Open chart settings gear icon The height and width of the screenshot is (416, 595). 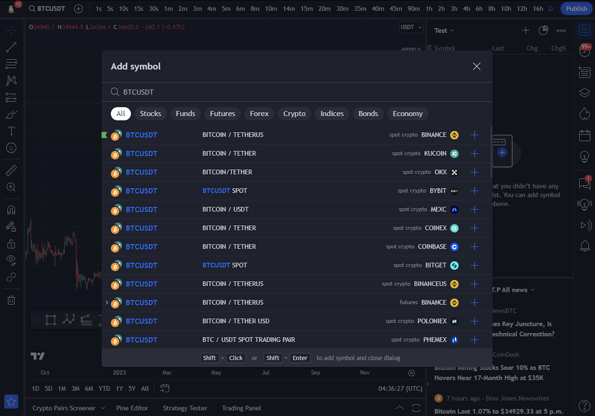(412, 373)
